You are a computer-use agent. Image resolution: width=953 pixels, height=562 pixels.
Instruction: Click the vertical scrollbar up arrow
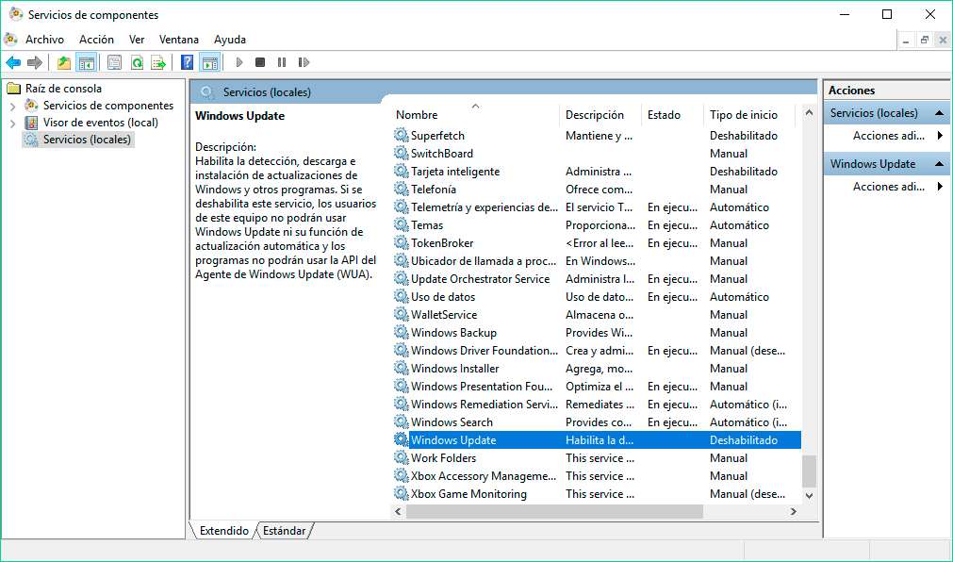coord(809,112)
